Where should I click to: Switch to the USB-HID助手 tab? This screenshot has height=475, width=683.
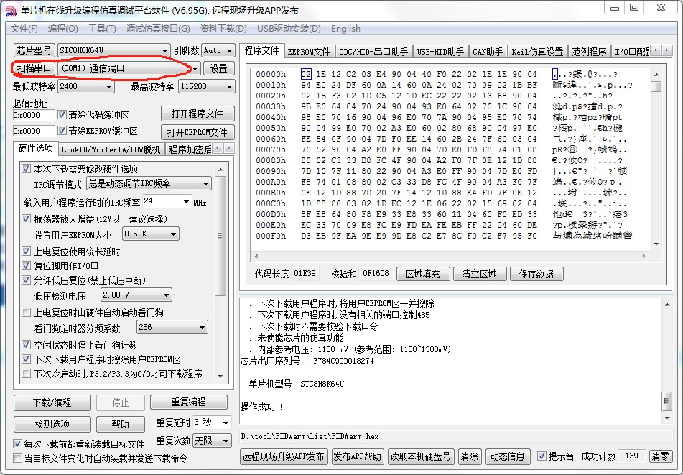[440, 52]
